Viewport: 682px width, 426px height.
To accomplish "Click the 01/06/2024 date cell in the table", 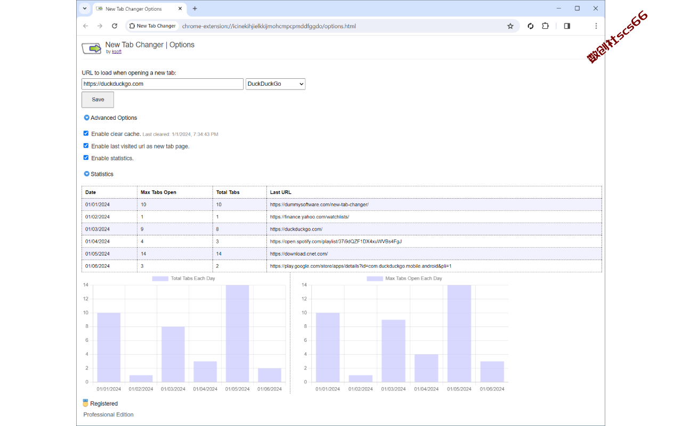I will pos(109,266).
